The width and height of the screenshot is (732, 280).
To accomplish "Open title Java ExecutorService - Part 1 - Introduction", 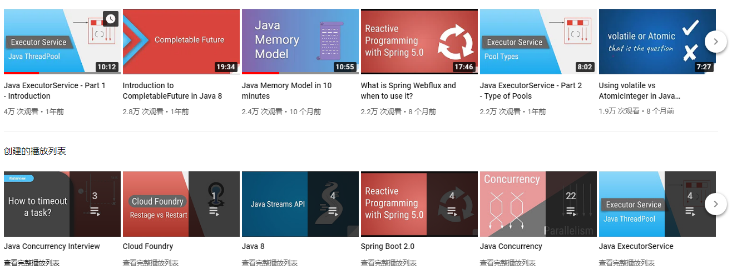I will tap(55, 90).
